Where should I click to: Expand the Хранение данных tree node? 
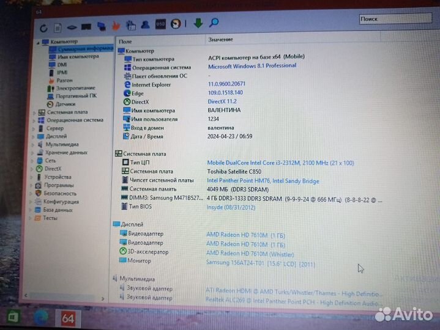32,153
